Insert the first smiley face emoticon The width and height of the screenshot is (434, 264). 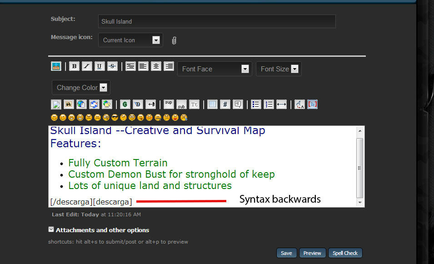(54, 118)
